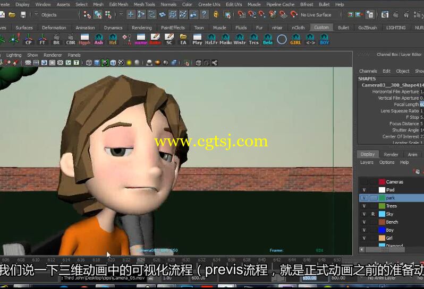Viewport: 424px width, 289px height.
Task: Open the Pipeline Cache menu
Action: tap(280, 4)
